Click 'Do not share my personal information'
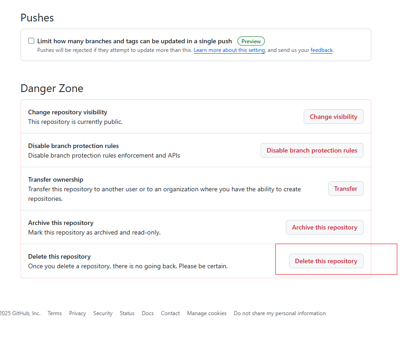 279,313
